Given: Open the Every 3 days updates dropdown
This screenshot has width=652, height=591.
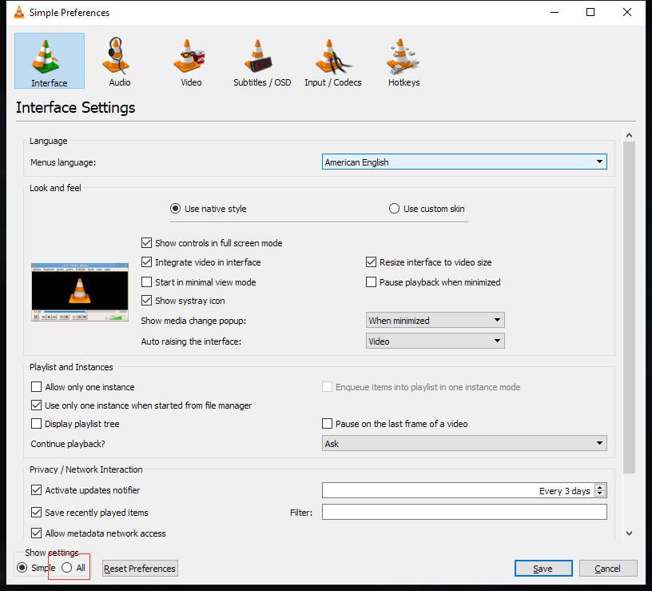Looking at the screenshot, I should click(x=602, y=490).
